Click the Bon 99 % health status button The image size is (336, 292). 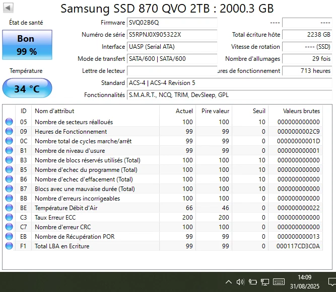tap(27, 45)
